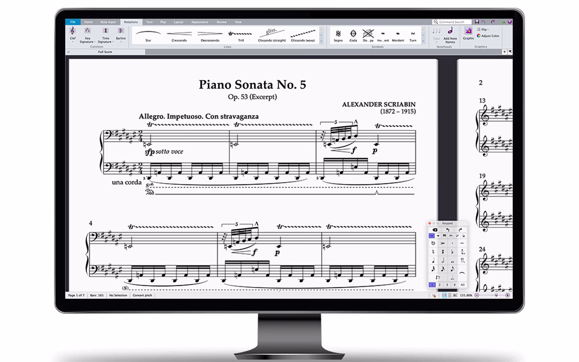The image size is (579, 362).
Task: Open the File tab
Action: (x=73, y=22)
